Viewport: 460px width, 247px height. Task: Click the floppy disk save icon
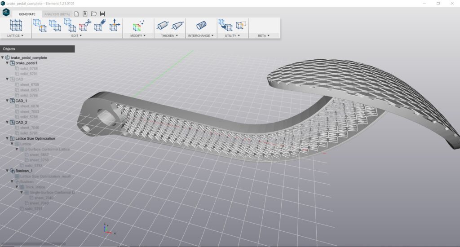click(102, 14)
